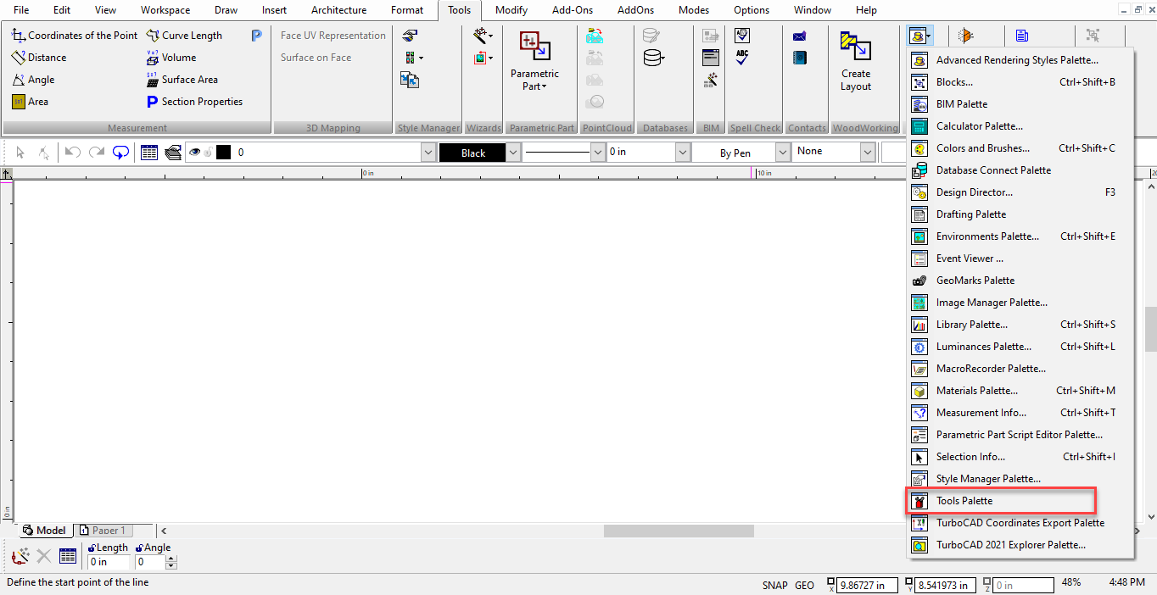This screenshot has height=595, width=1157.
Task: Open the By Pen dropdown
Action: tap(783, 153)
